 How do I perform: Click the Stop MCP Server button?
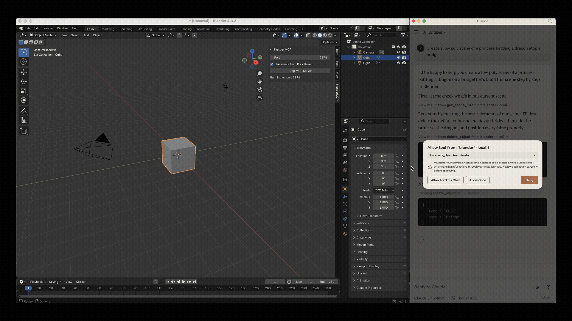point(300,71)
